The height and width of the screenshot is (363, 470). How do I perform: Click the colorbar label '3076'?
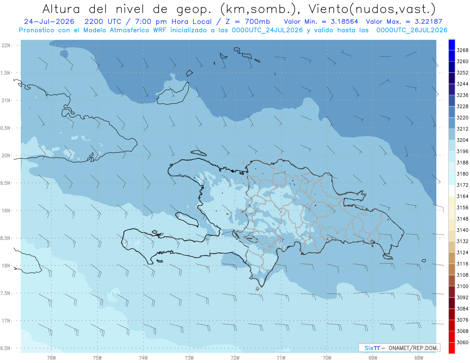tap(463, 320)
